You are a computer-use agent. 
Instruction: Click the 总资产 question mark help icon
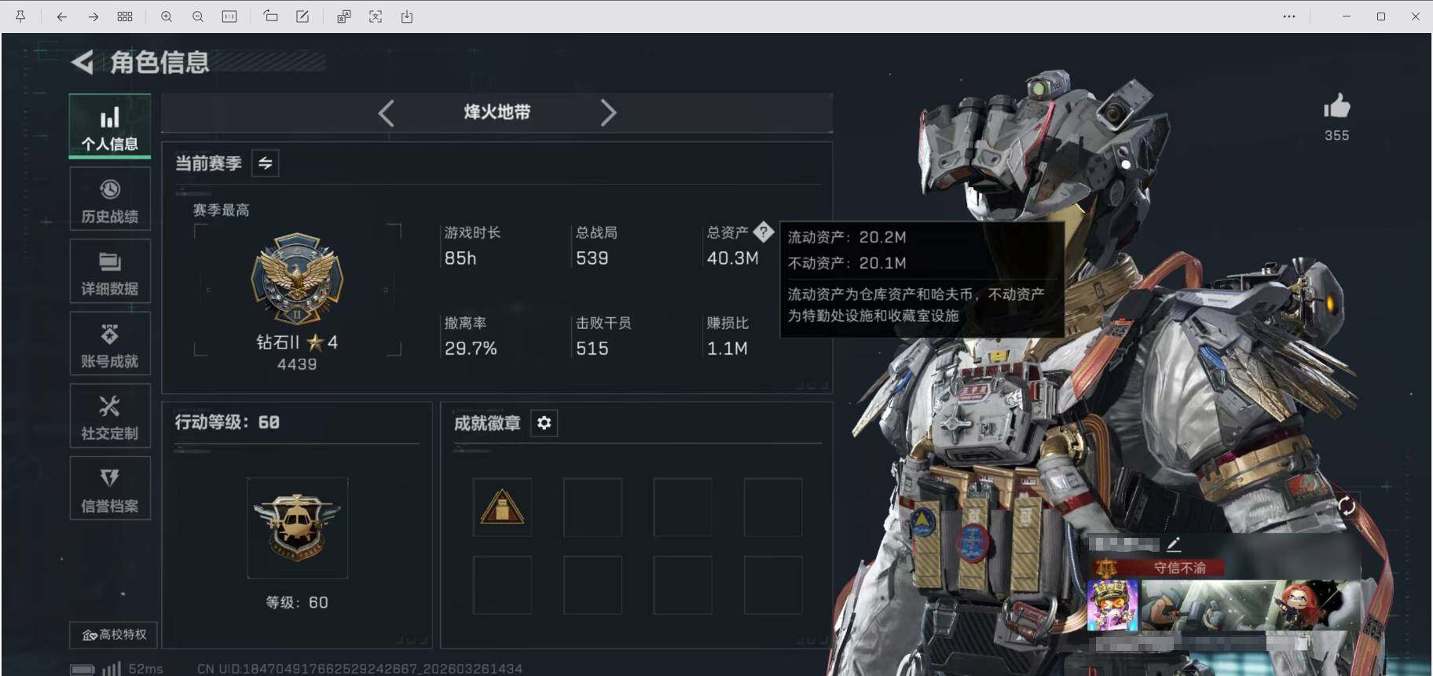coord(763,232)
